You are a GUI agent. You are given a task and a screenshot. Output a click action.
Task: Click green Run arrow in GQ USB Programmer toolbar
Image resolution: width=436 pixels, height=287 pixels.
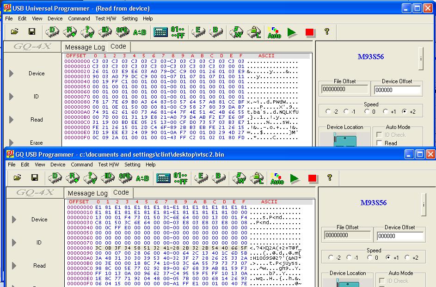click(x=295, y=178)
